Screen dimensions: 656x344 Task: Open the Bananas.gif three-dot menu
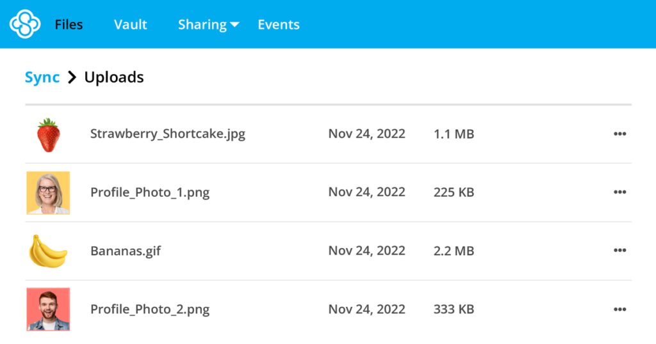coord(619,251)
